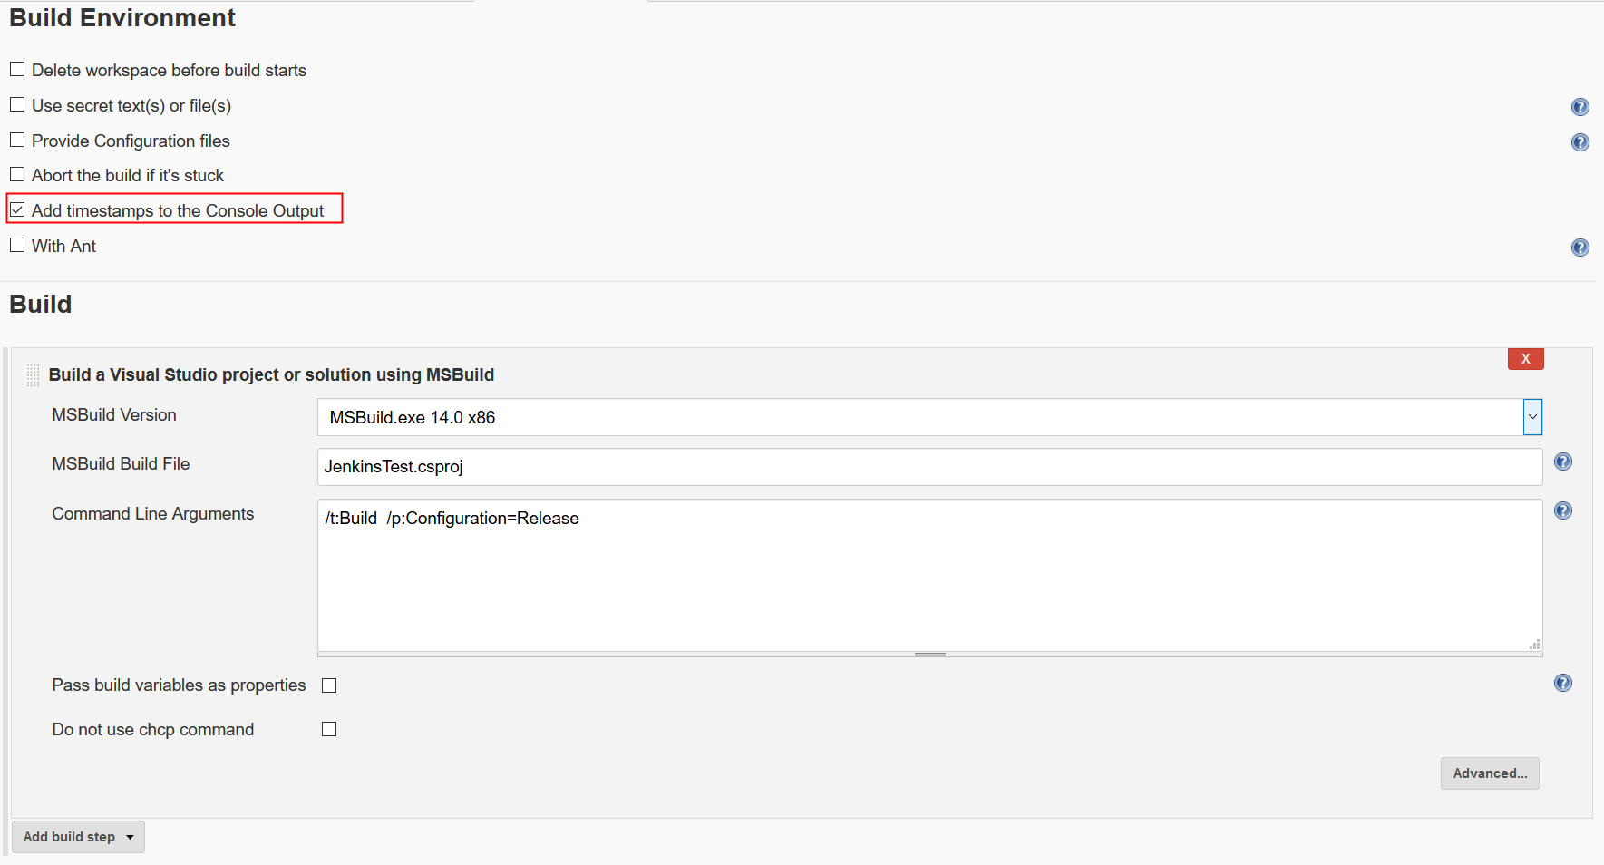Open the MSBuild Version dropdown
Screen dimensions: 1604x865
[x=929, y=417]
